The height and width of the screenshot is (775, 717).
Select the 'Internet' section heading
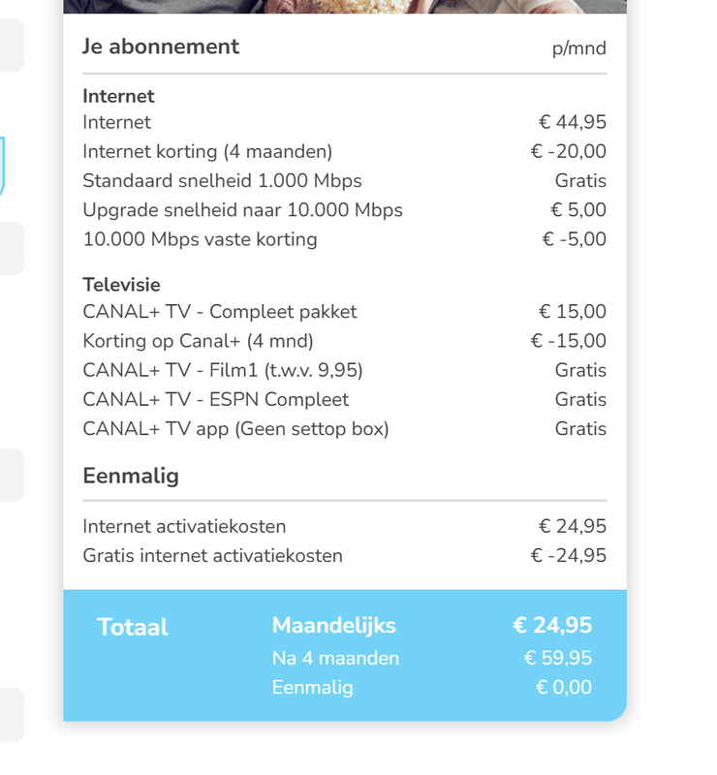pos(118,96)
